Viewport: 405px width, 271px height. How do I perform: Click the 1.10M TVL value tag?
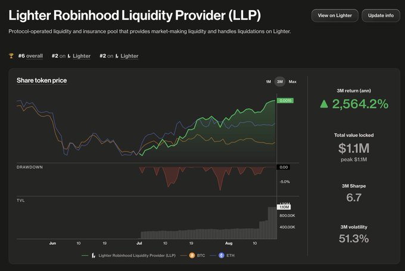[x=284, y=207]
